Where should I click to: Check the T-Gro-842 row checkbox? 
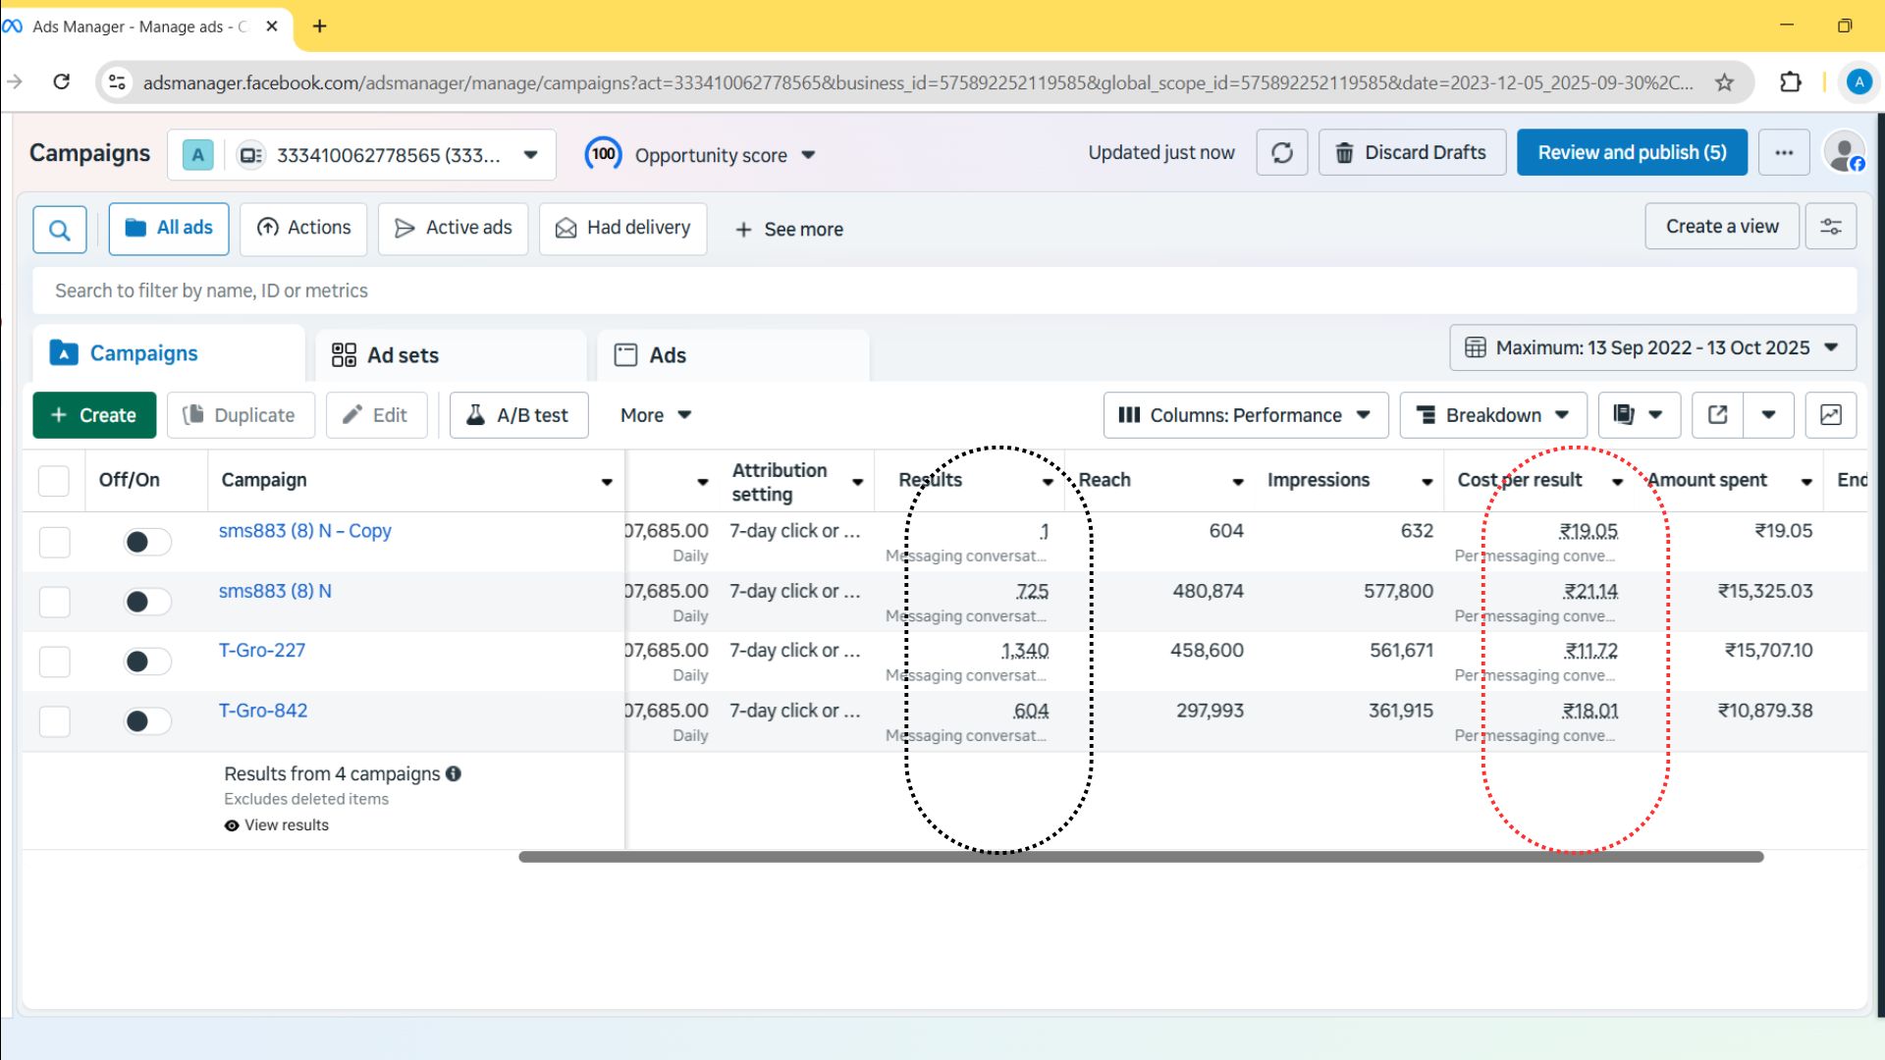[54, 721]
